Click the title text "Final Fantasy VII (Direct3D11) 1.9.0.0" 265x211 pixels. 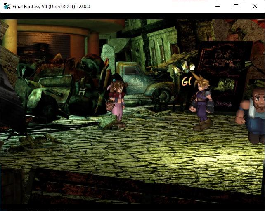[51, 7]
